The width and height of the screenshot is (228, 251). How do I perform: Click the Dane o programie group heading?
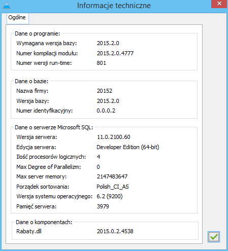pos(38,33)
